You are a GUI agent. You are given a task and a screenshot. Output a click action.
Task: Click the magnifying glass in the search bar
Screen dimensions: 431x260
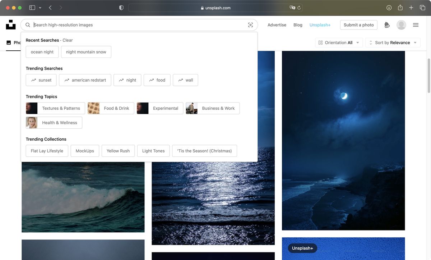pyautogui.click(x=28, y=25)
